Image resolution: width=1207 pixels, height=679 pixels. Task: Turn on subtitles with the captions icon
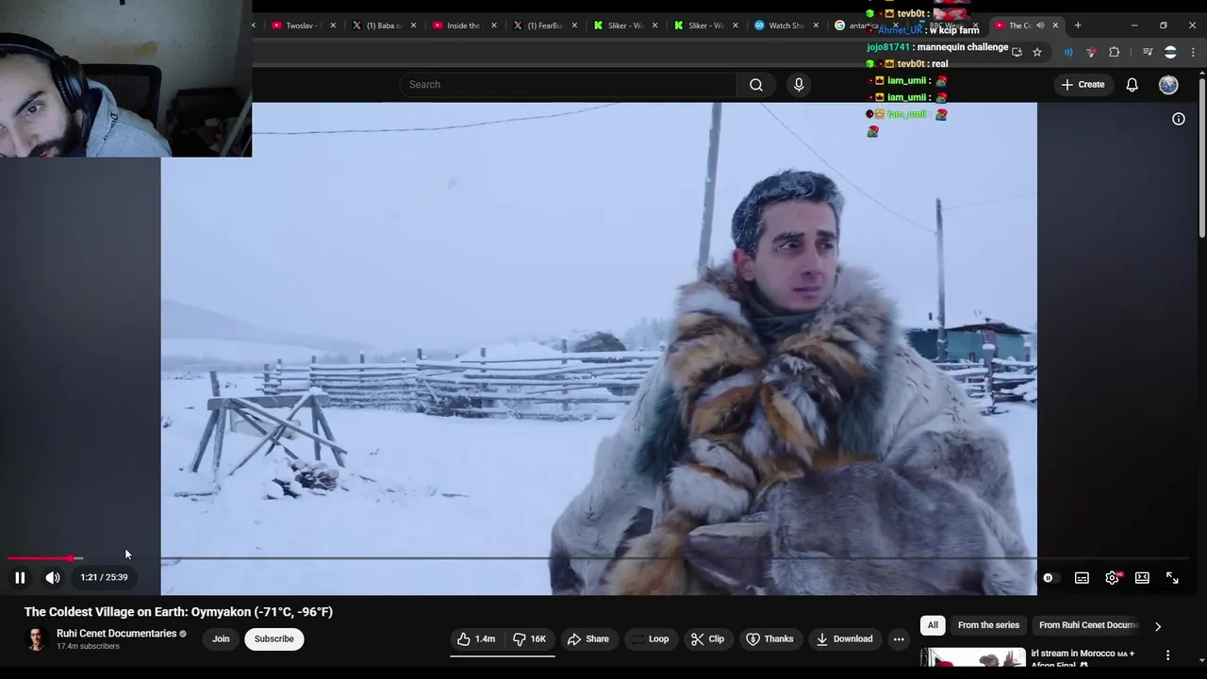(x=1082, y=578)
